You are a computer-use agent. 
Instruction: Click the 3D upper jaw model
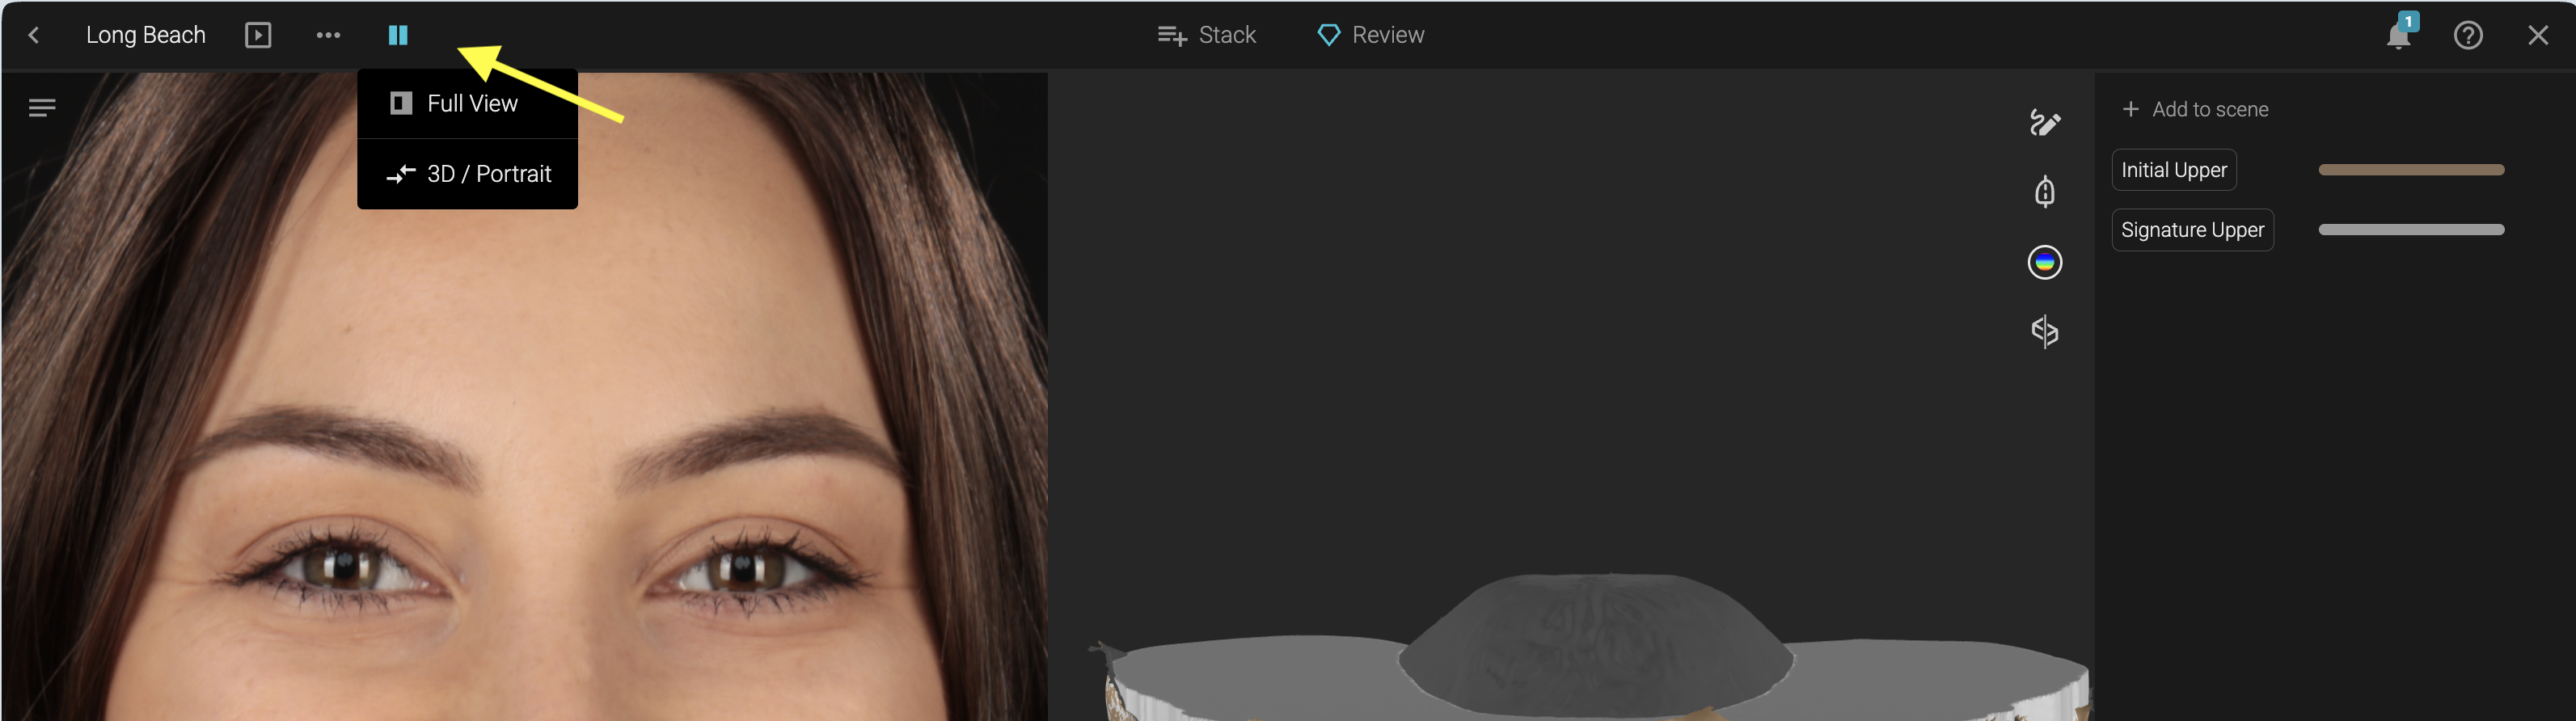click(x=1592, y=646)
